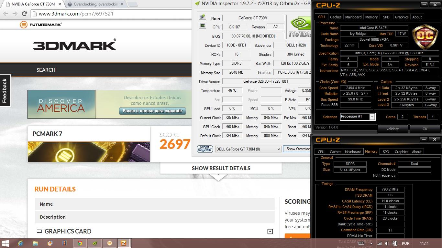Viewport: 442px width, 248px height.
Task: Click the 2697 score value
Action: click(175, 144)
